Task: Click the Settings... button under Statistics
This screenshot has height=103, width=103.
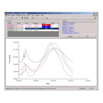Action: point(71,36)
